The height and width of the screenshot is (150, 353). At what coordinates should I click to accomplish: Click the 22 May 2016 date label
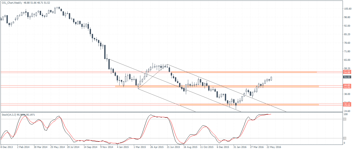[x=273, y=147]
